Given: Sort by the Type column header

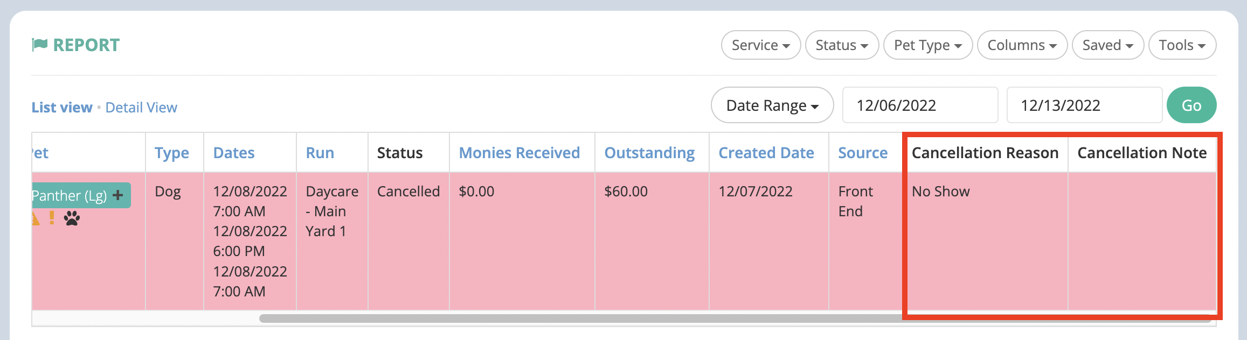Looking at the screenshot, I should click(x=172, y=153).
